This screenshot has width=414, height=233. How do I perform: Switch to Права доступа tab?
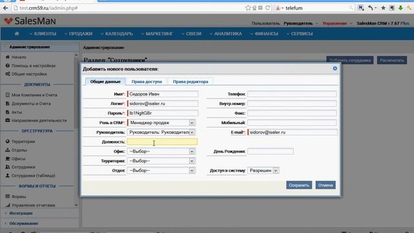pos(147,82)
